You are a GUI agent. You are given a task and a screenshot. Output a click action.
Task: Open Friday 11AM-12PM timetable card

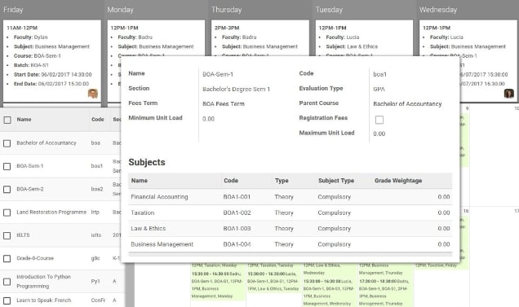click(52, 61)
